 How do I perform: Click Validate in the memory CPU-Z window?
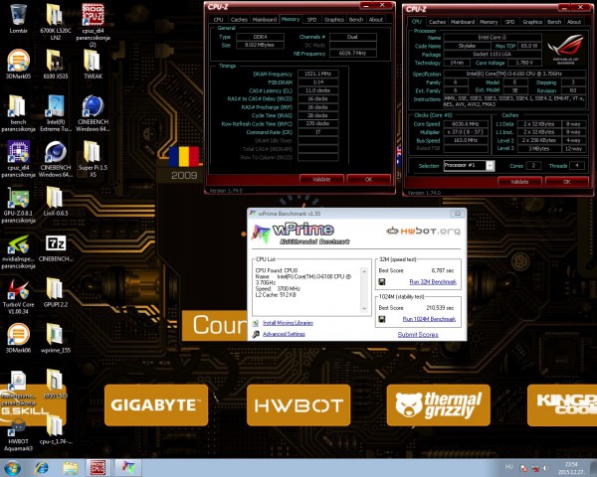pyautogui.click(x=321, y=179)
